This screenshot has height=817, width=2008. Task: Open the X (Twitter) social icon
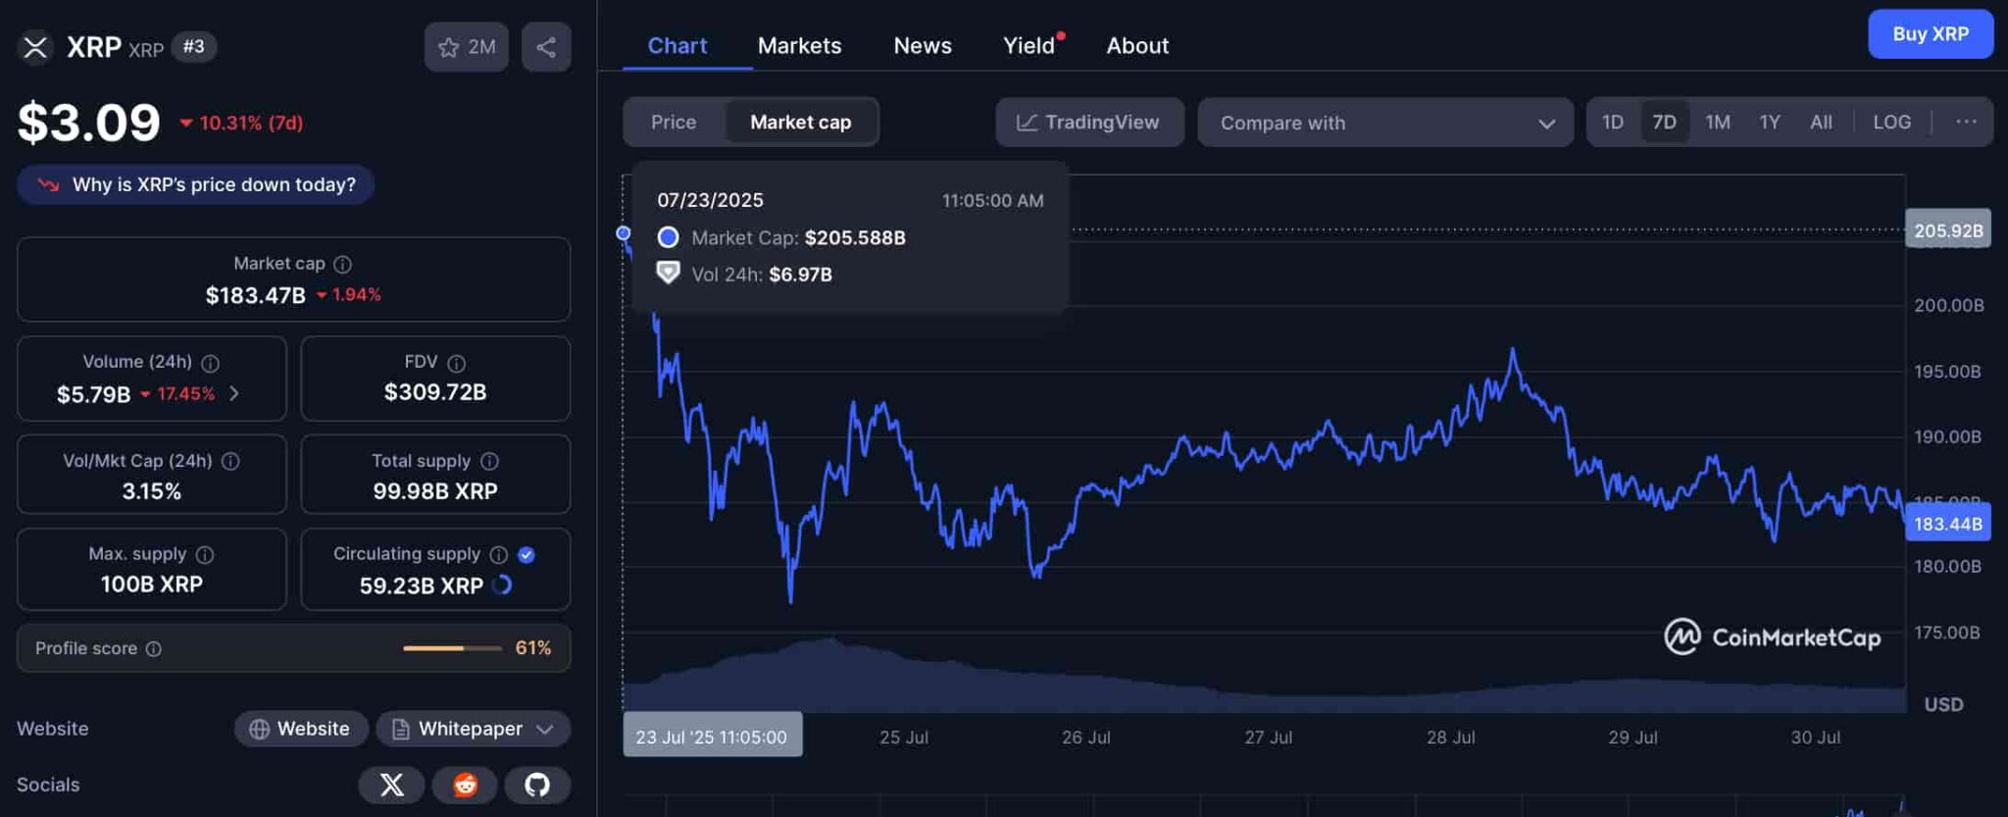click(x=391, y=785)
